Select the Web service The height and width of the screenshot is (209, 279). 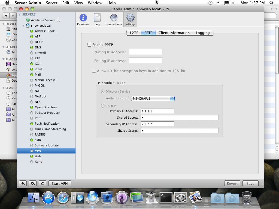(38, 156)
